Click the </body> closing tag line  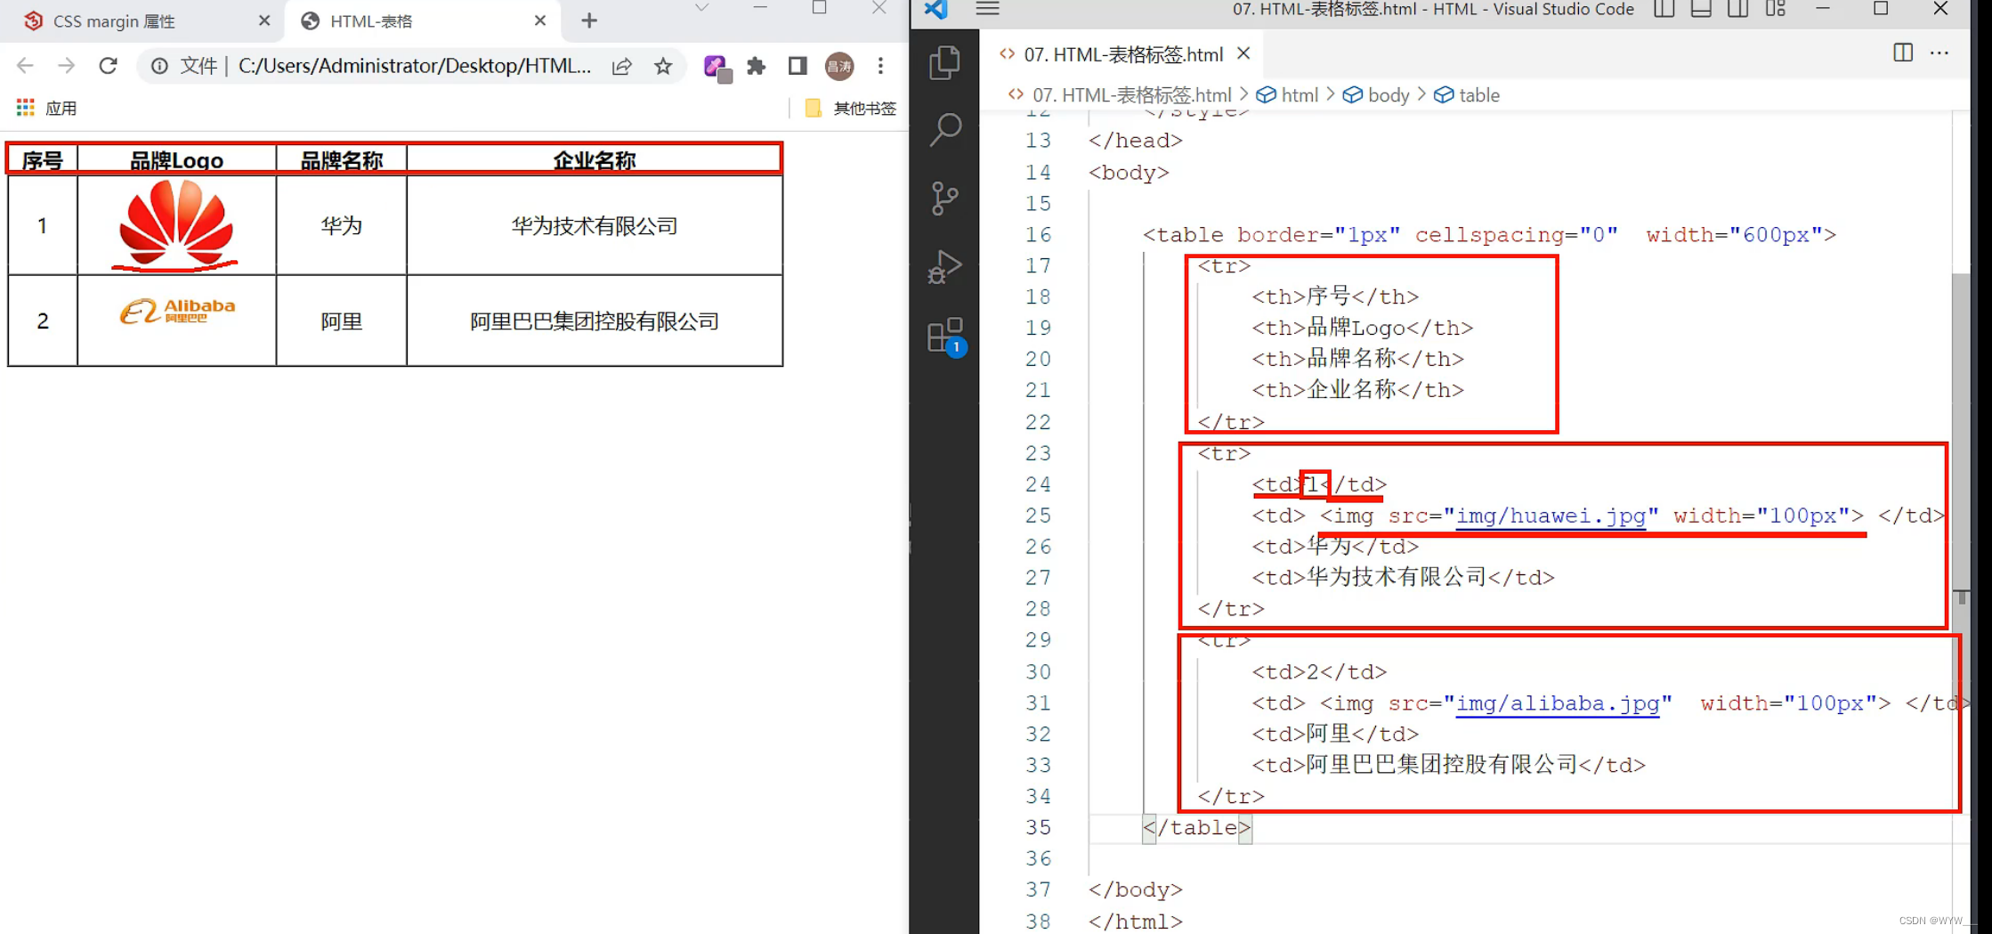point(1136,889)
